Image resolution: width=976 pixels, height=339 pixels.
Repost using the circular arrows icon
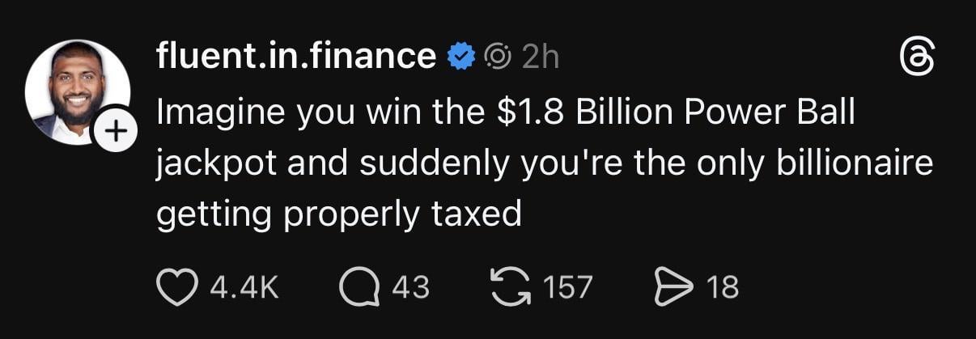[x=510, y=286]
